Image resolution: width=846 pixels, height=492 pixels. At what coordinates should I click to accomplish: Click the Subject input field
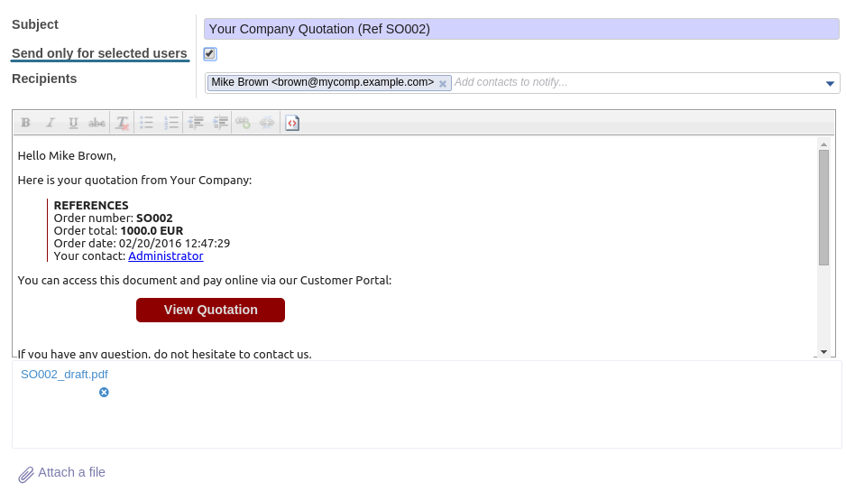point(521,29)
